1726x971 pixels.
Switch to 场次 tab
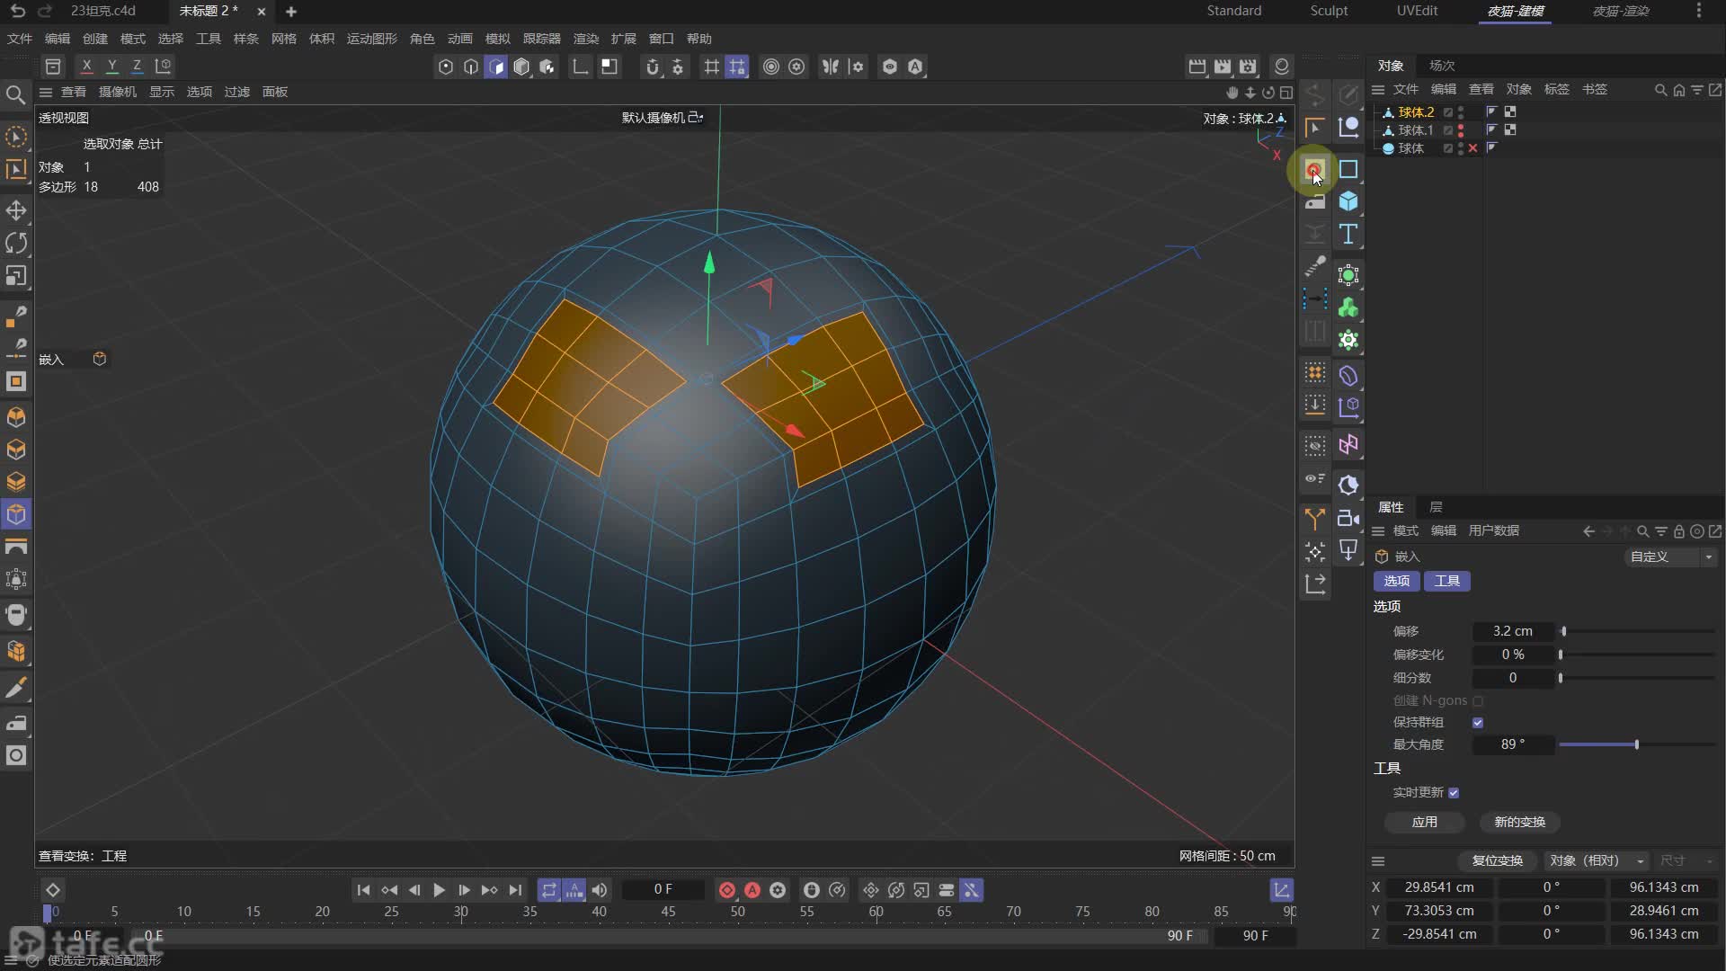[x=1442, y=66]
